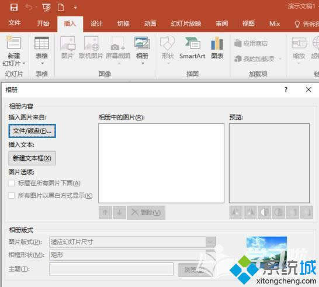
Task: Click the dialog help question mark
Action: click(286, 89)
